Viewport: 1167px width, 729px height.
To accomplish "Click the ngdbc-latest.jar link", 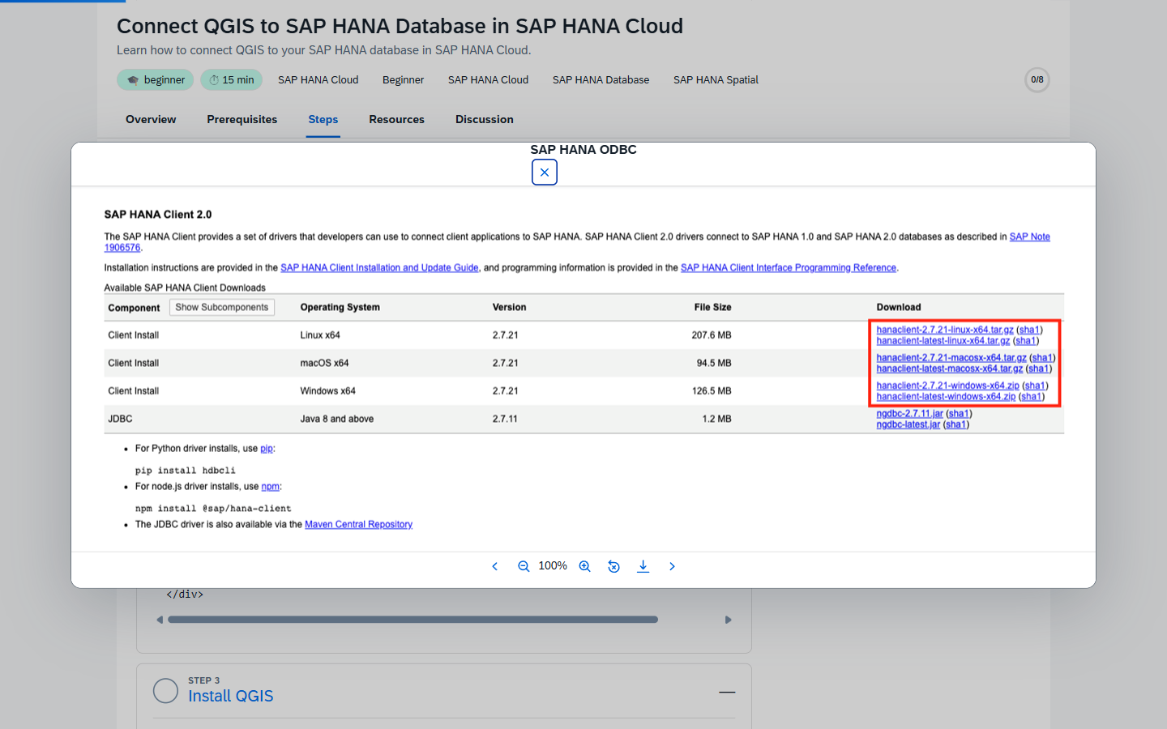I will pos(908,424).
